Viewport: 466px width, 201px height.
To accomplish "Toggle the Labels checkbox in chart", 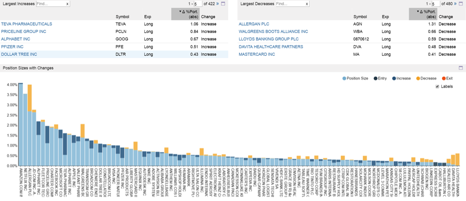I will [x=437, y=86].
